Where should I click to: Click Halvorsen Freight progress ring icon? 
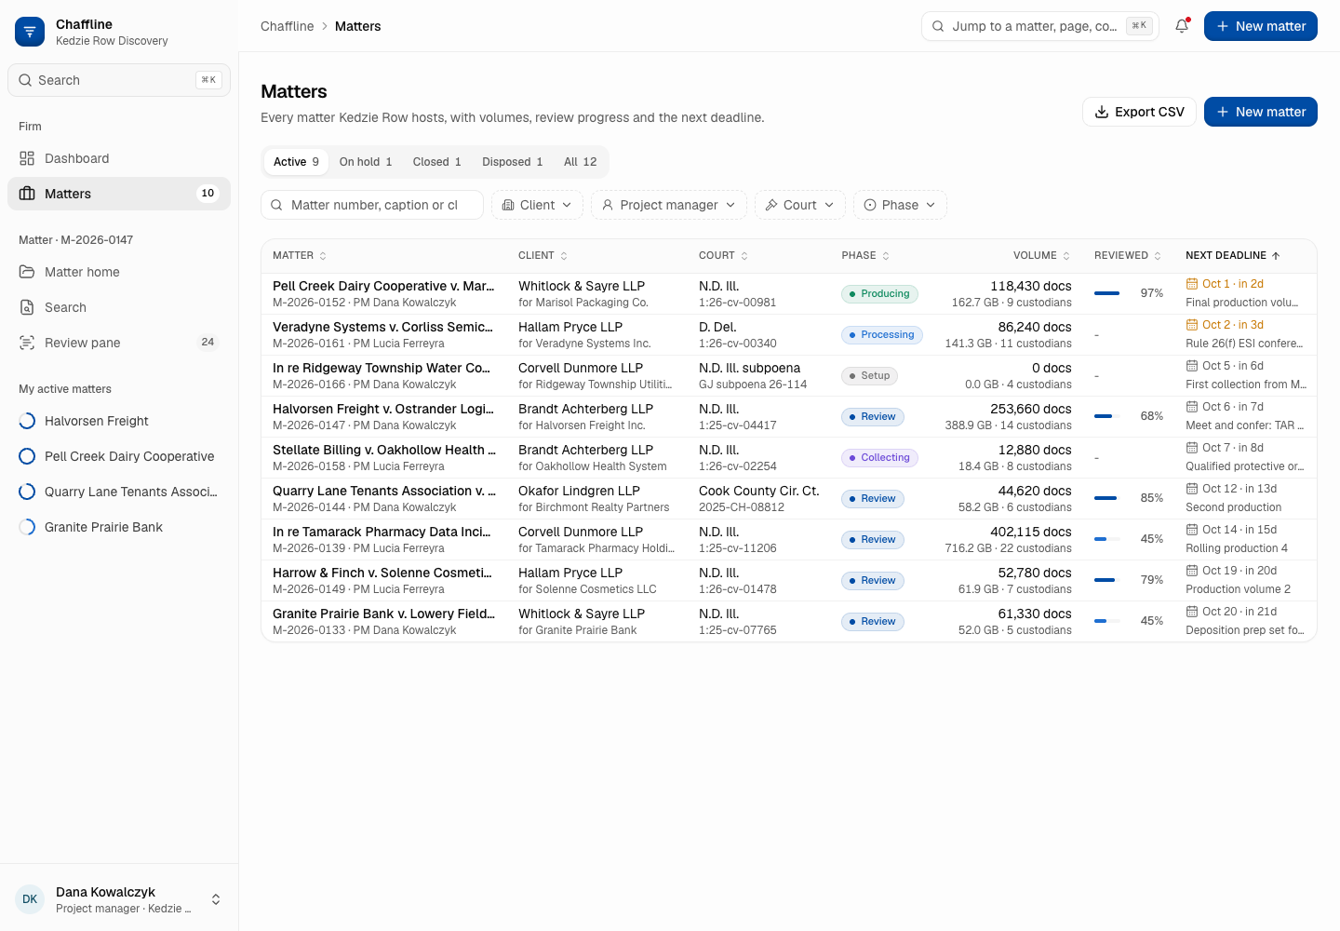pyautogui.click(x=27, y=421)
